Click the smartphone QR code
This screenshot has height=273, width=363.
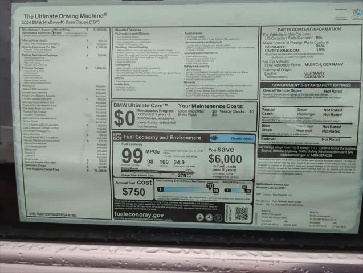[x=242, y=213]
